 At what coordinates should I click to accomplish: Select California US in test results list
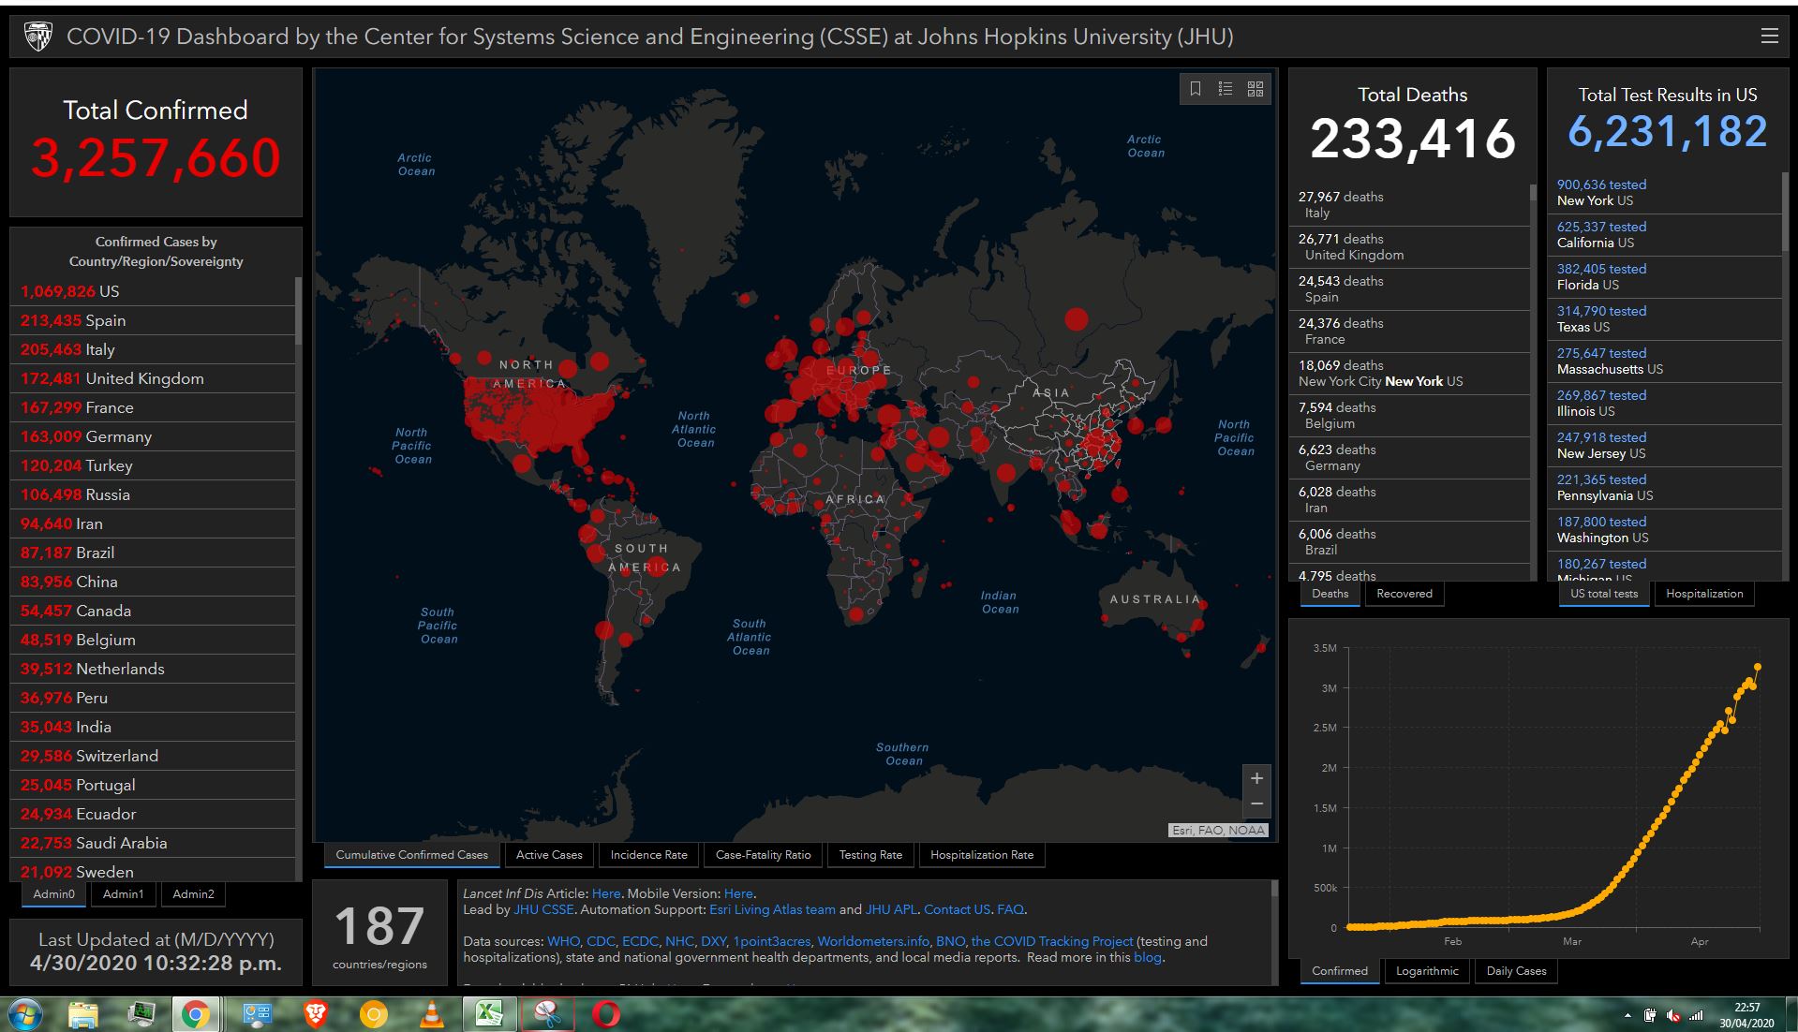tap(1664, 234)
